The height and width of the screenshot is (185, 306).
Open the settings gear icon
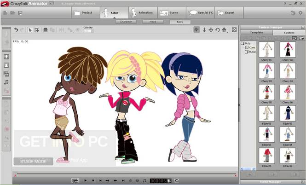coord(300,13)
